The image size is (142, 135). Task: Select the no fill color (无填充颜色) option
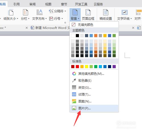(x=94, y=25)
